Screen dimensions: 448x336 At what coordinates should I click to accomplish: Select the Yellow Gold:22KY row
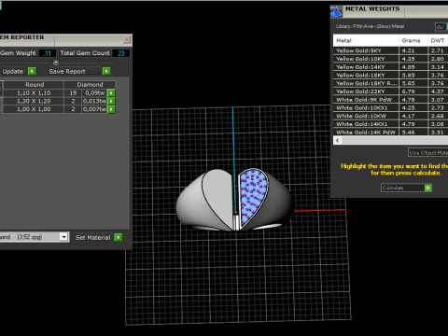tap(390, 91)
